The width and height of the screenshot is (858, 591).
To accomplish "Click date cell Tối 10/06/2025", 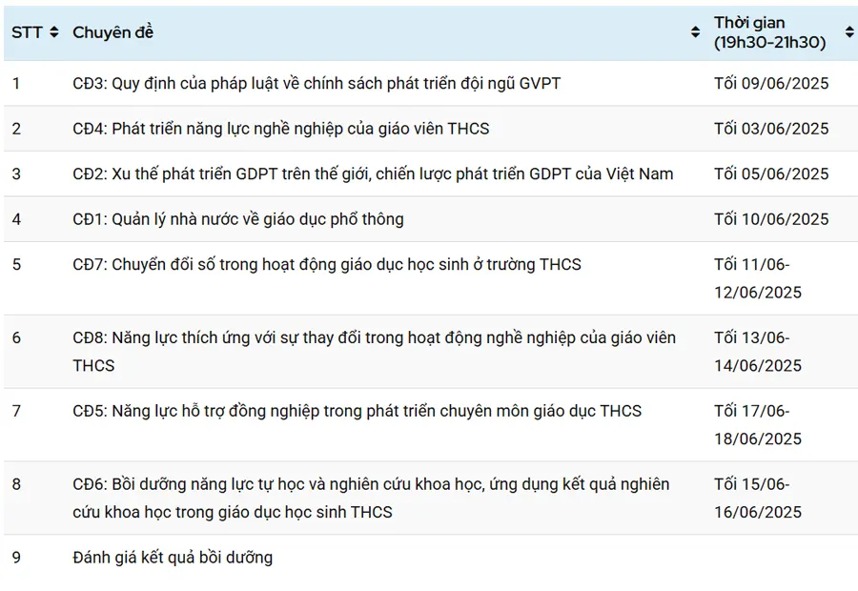I will [x=771, y=219].
